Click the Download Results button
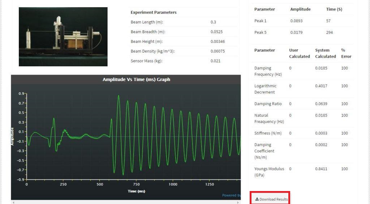Screen dimensions: 370x204 (x=271, y=199)
